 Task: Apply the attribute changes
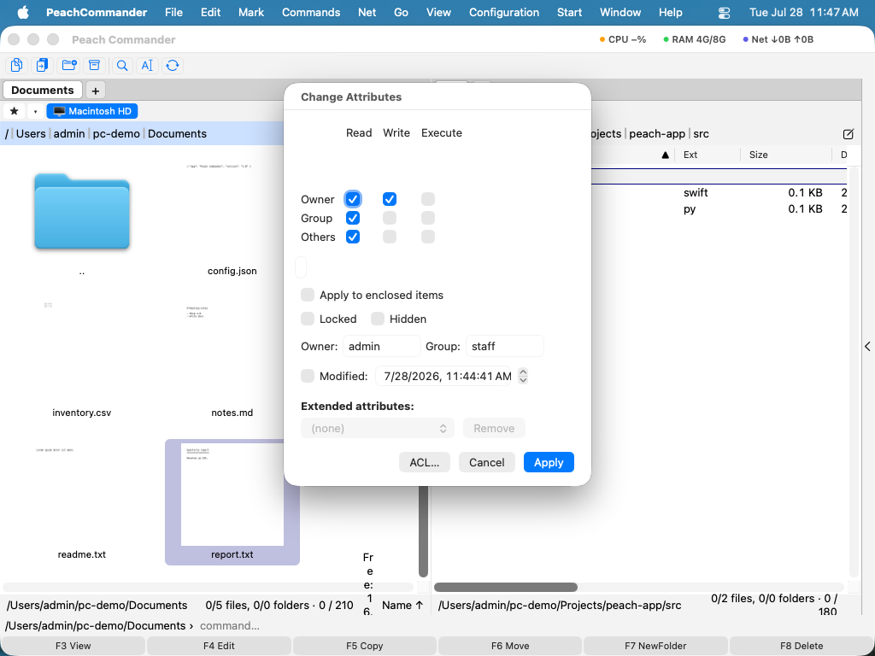click(549, 462)
